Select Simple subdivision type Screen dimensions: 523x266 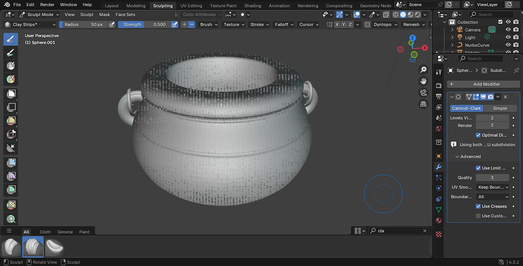[500, 108]
